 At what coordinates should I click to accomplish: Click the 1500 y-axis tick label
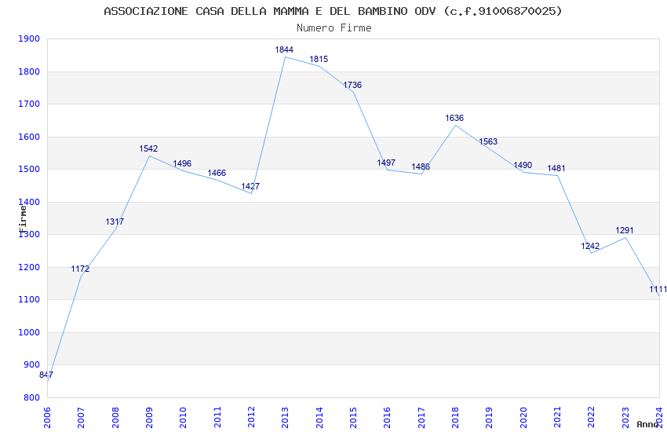29,169
